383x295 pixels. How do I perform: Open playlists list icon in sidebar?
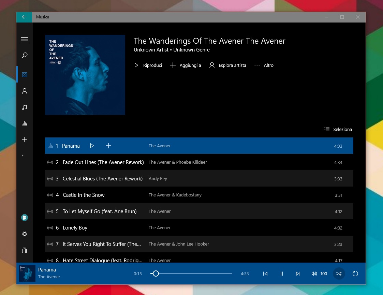25,156
